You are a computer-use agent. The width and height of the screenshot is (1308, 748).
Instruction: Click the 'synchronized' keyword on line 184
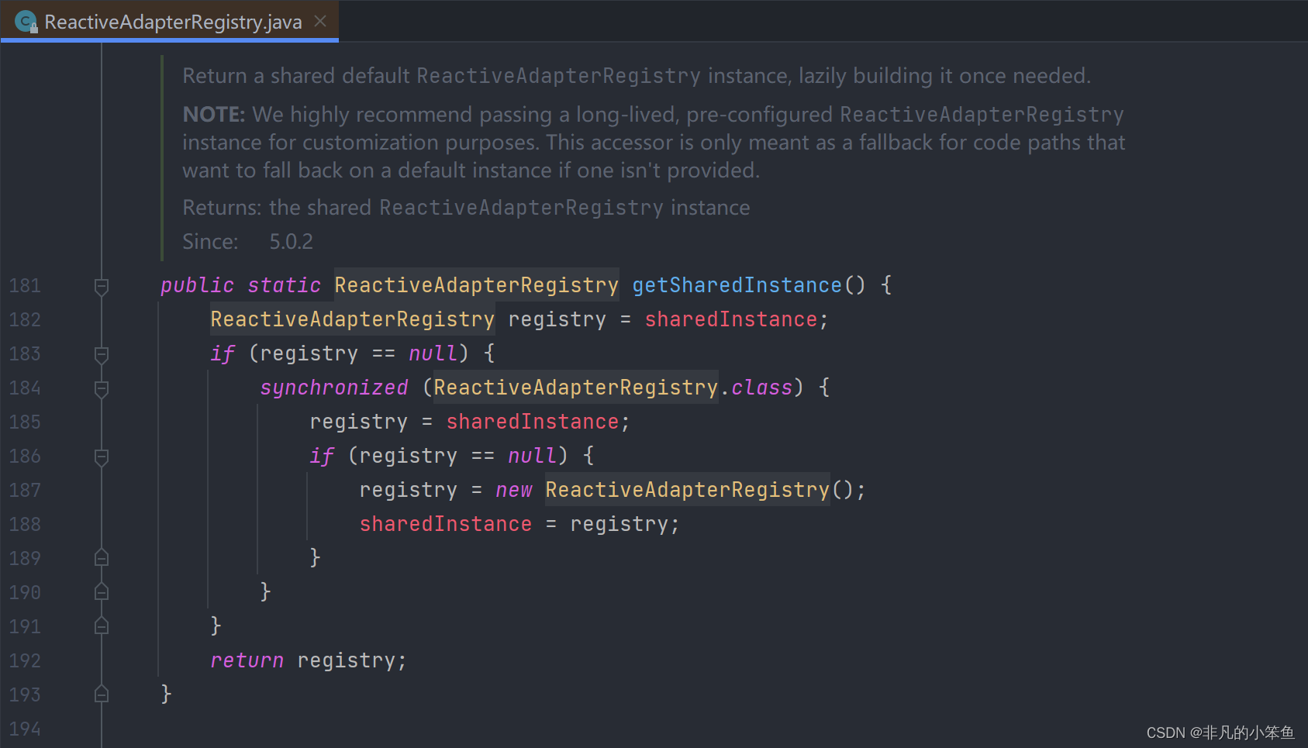[334, 388]
